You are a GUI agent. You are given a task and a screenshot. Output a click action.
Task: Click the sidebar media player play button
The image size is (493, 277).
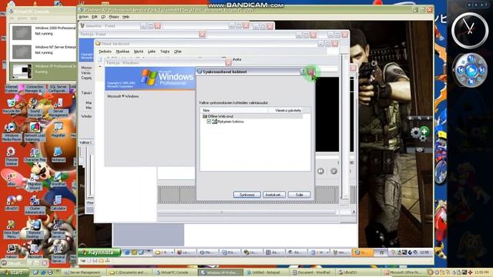tap(471, 70)
